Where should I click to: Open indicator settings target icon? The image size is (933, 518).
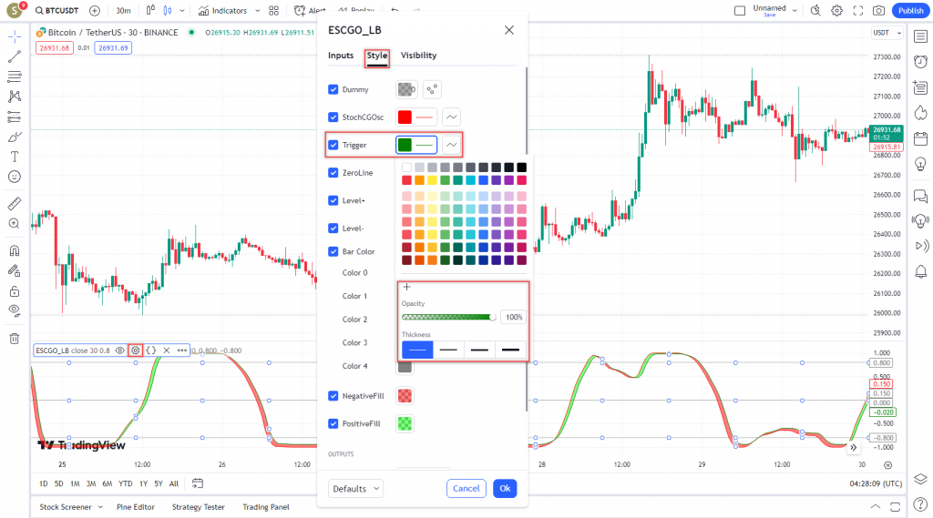[x=136, y=350]
